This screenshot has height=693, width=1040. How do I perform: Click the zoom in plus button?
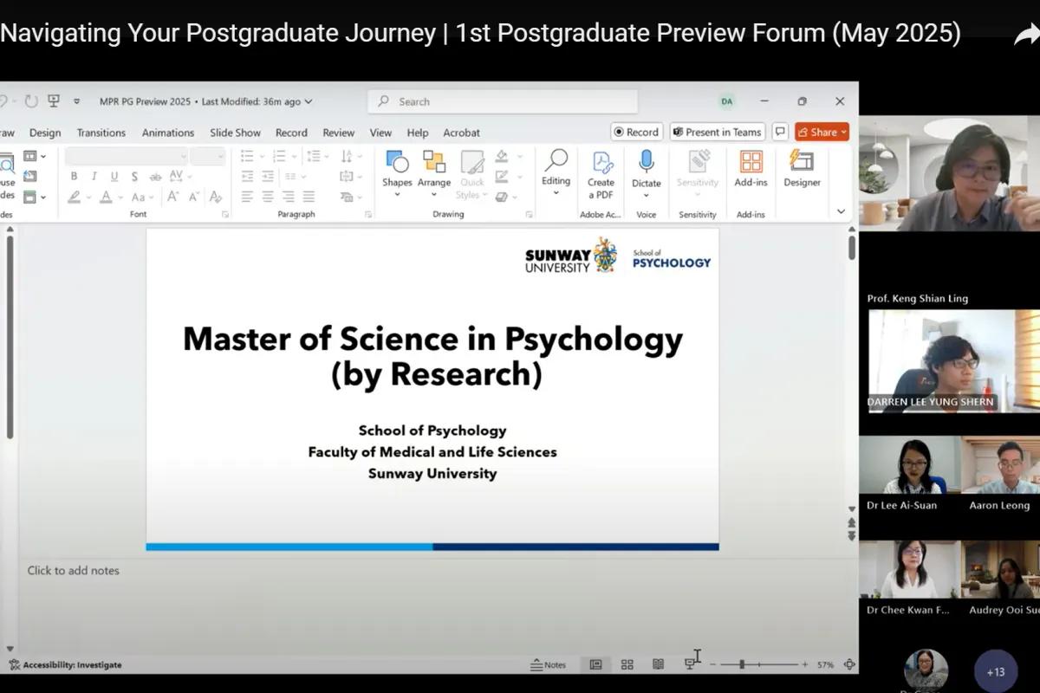[x=804, y=664]
